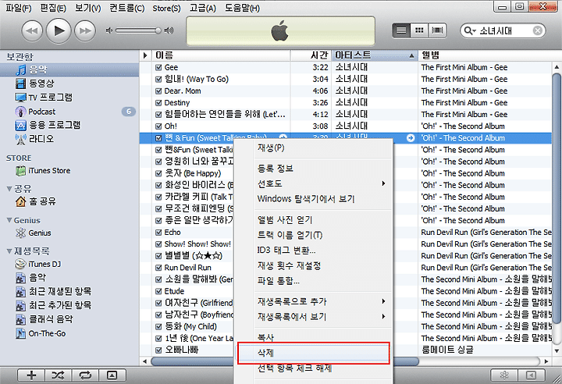Click the add playlist plus button
Viewport: 562px width, 384px height.
click(x=31, y=375)
